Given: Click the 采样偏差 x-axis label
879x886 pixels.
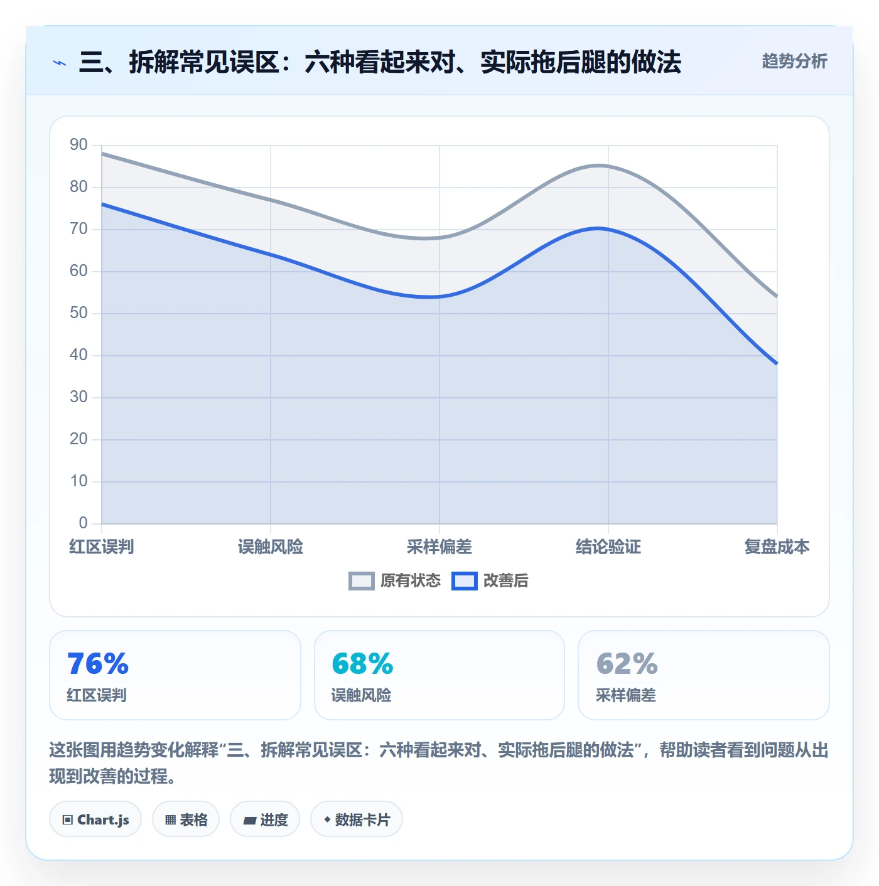Looking at the screenshot, I should pos(439,547).
